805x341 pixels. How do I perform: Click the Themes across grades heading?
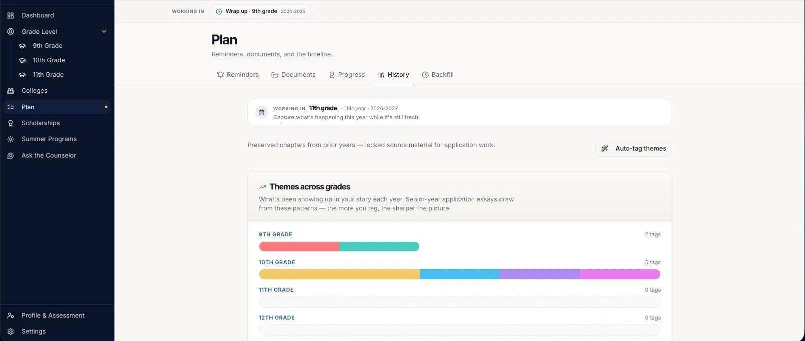click(x=310, y=187)
